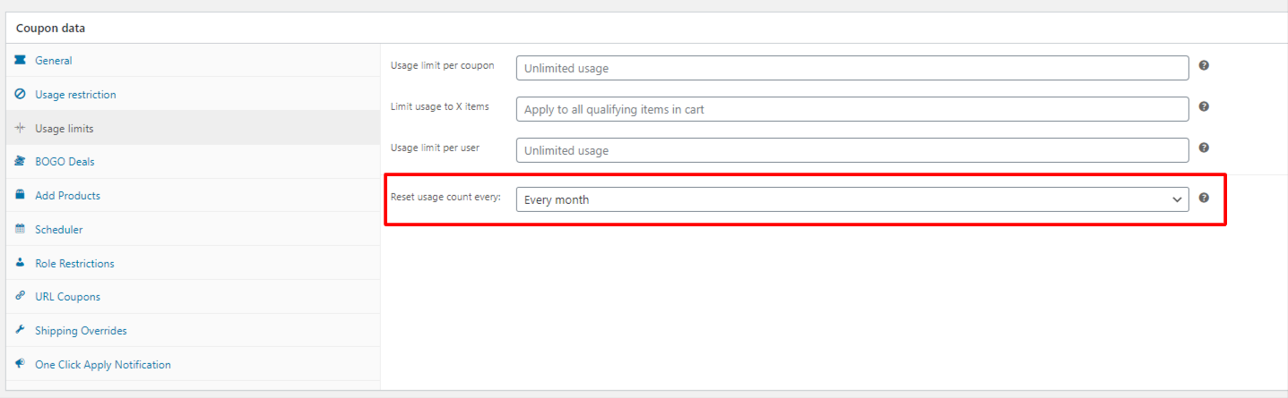This screenshot has width=1288, height=398.
Task: Click the Reset usage count every label
Action: click(x=445, y=196)
